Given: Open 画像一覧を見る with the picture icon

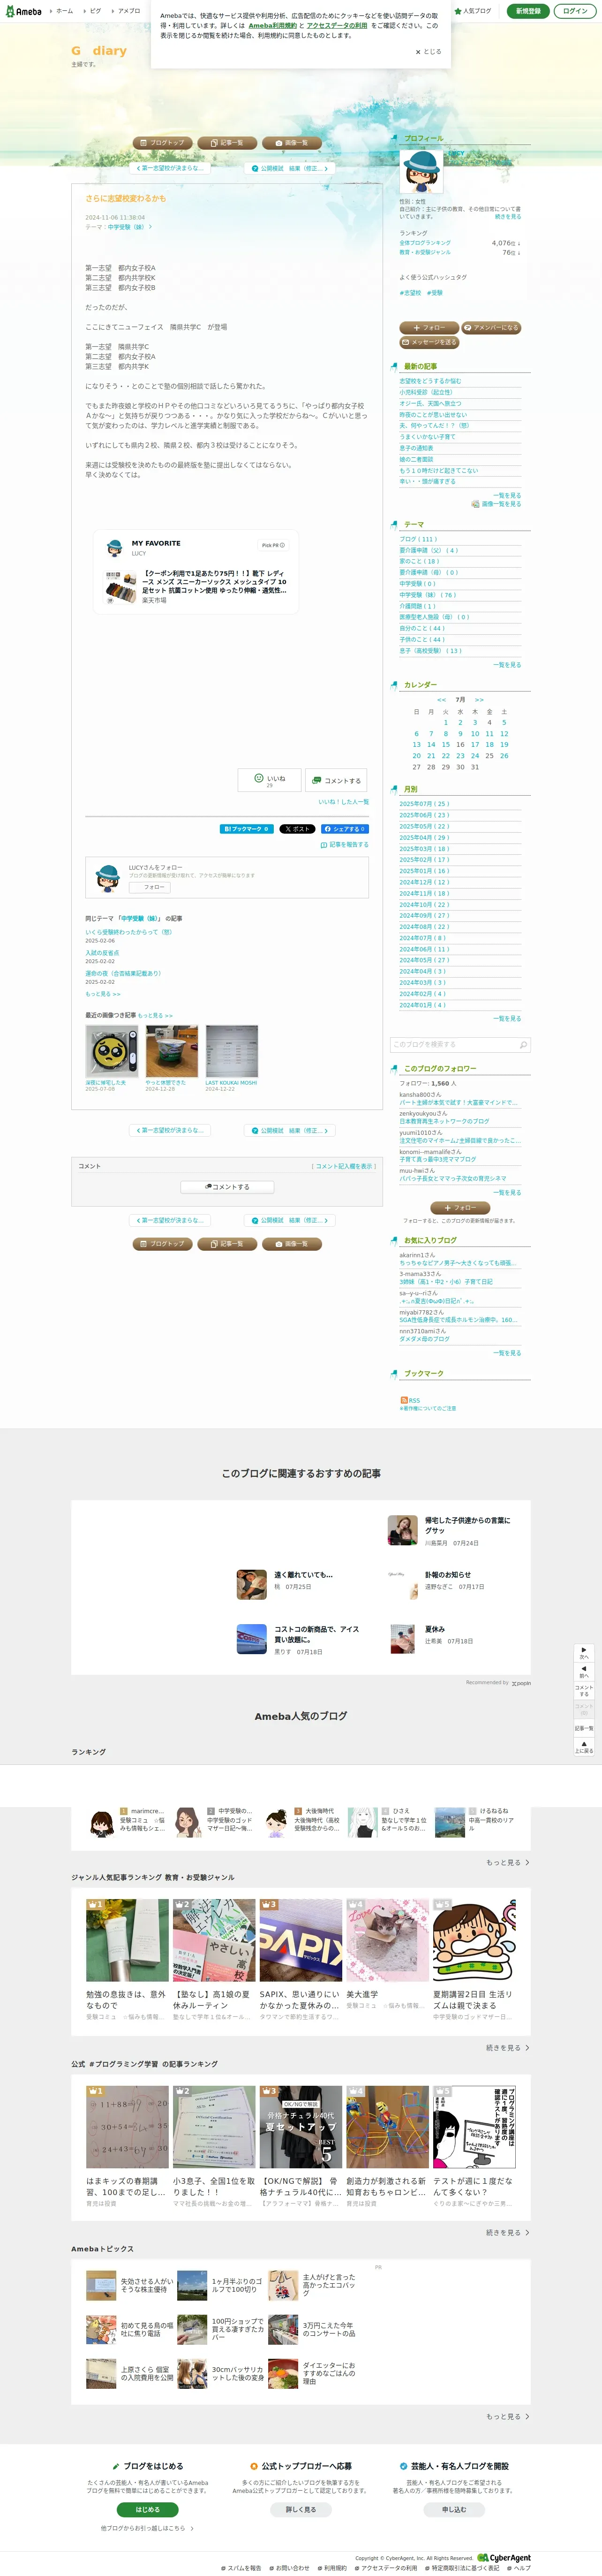Looking at the screenshot, I should 496,504.
